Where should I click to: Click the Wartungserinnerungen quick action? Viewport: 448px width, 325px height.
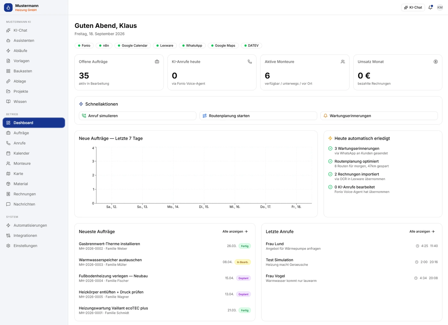click(379, 116)
